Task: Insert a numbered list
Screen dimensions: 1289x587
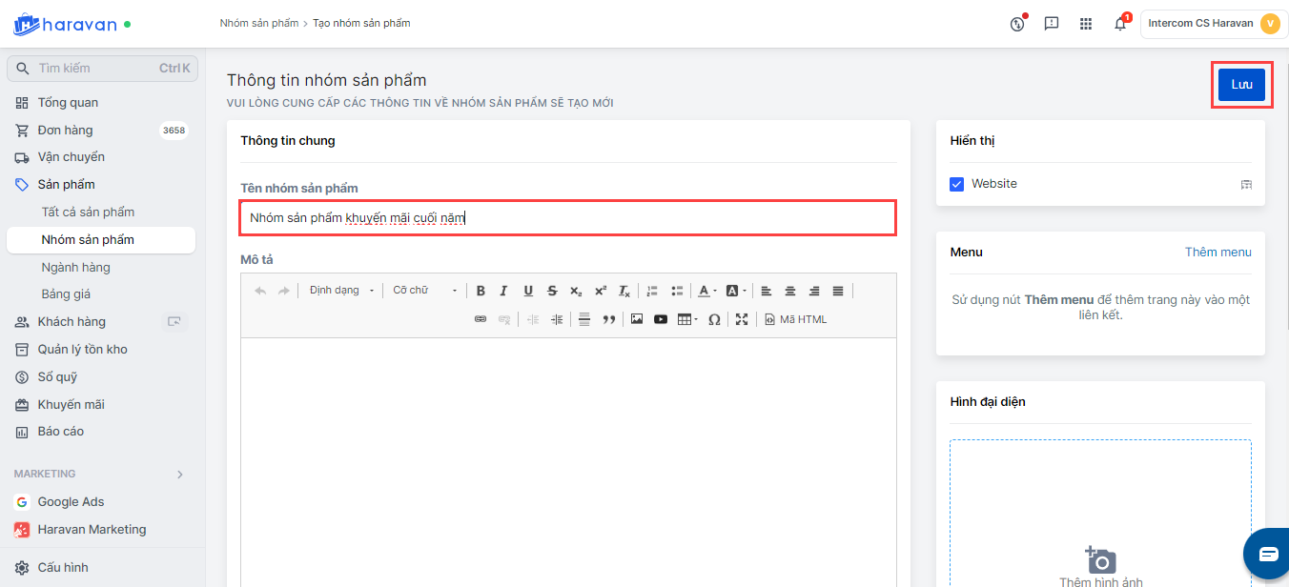Action: pyautogui.click(x=653, y=291)
